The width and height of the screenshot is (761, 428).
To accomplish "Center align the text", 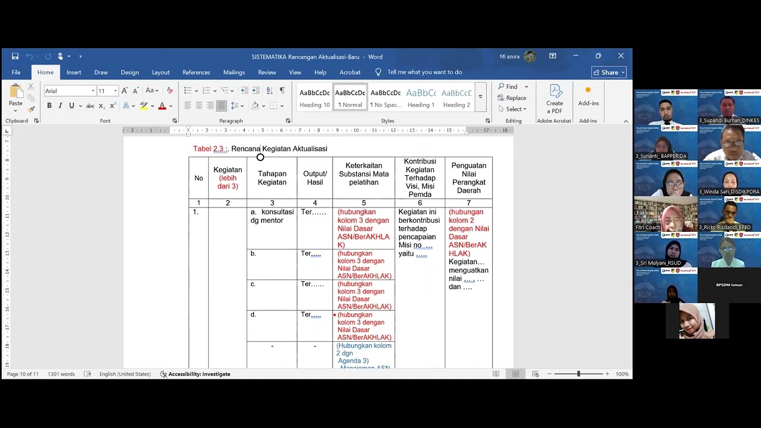I will tap(199, 106).
